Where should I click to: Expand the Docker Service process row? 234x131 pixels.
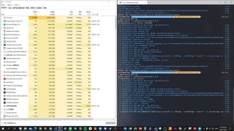(2, 113)
